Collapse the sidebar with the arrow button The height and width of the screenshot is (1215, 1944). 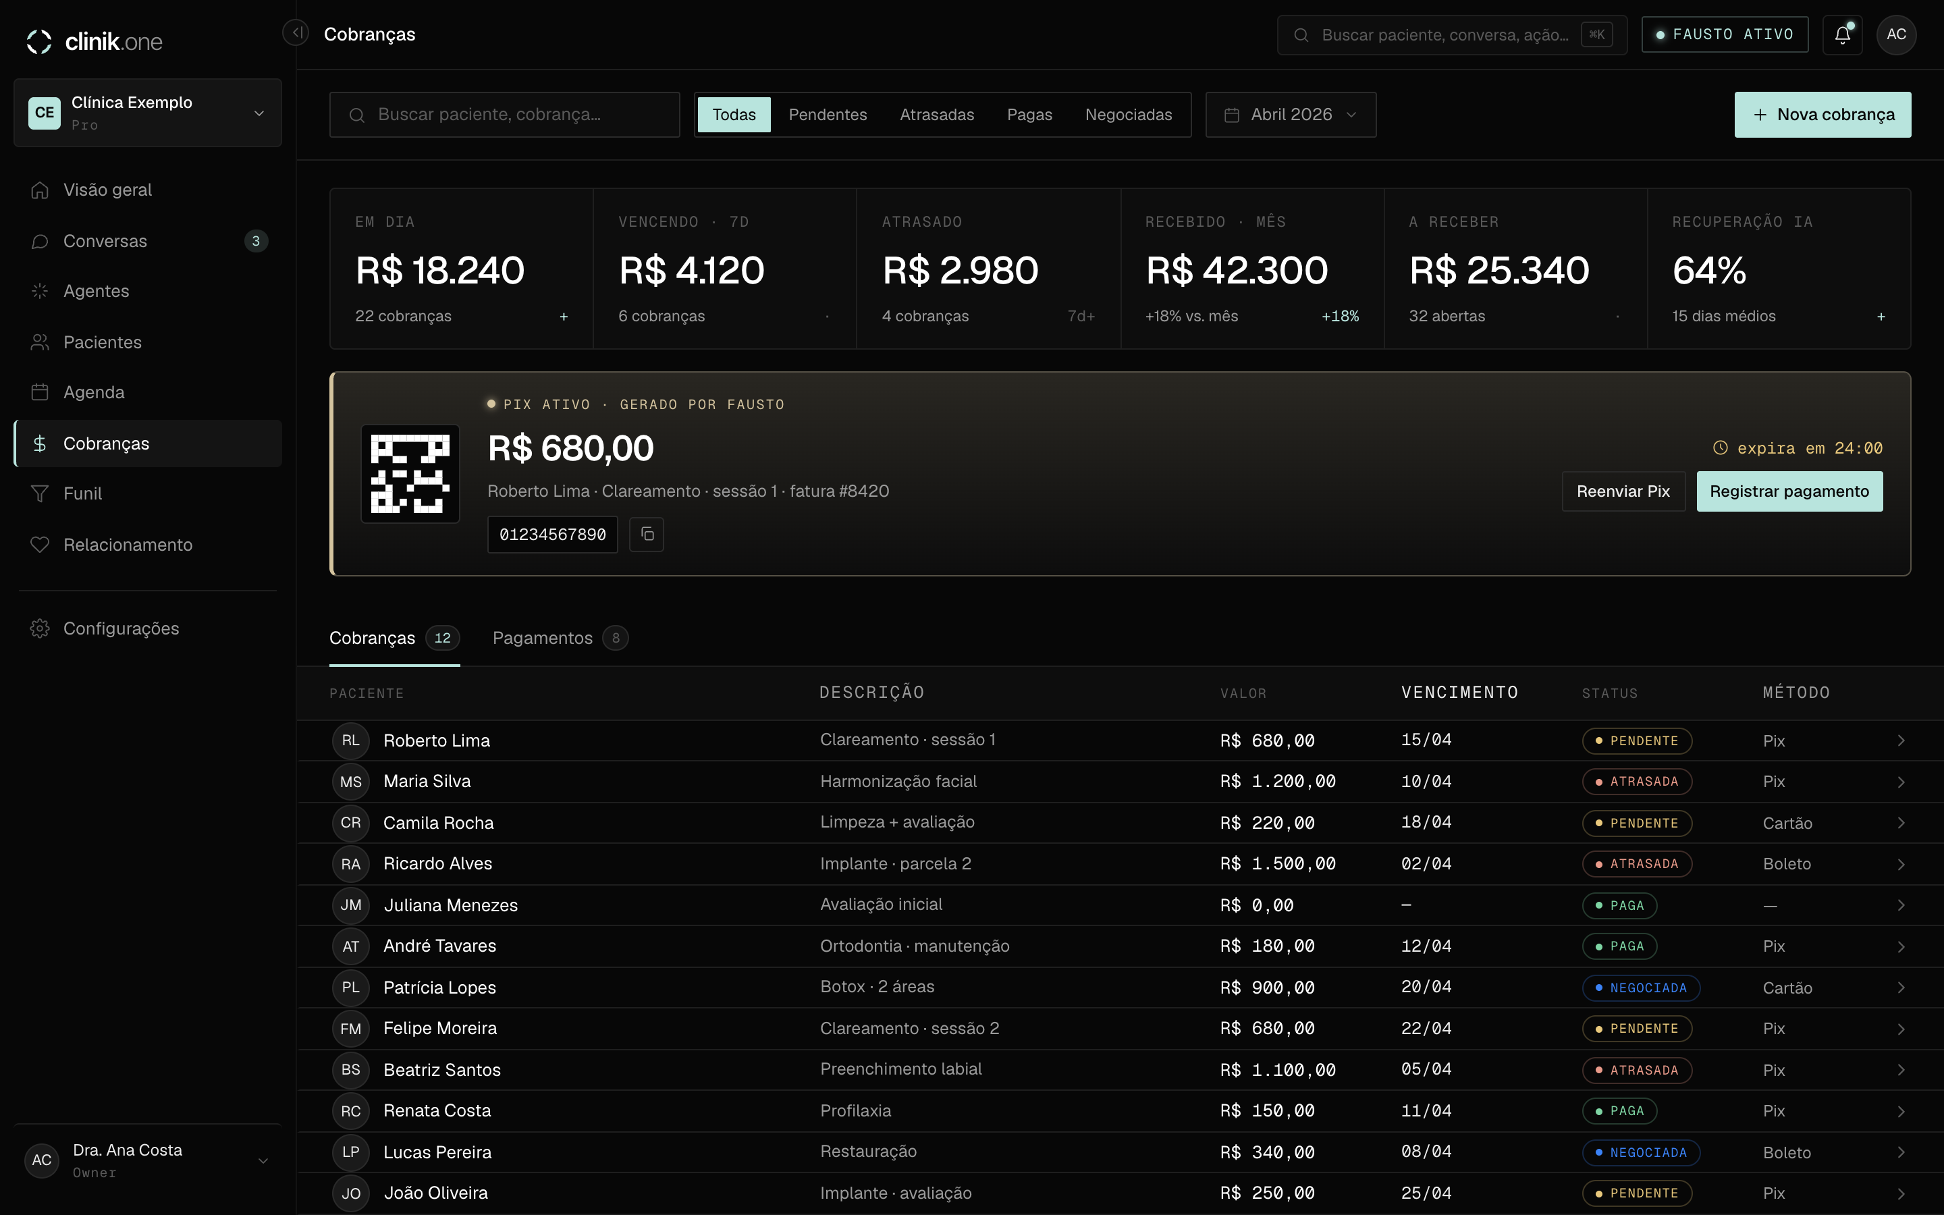point(296,33)
